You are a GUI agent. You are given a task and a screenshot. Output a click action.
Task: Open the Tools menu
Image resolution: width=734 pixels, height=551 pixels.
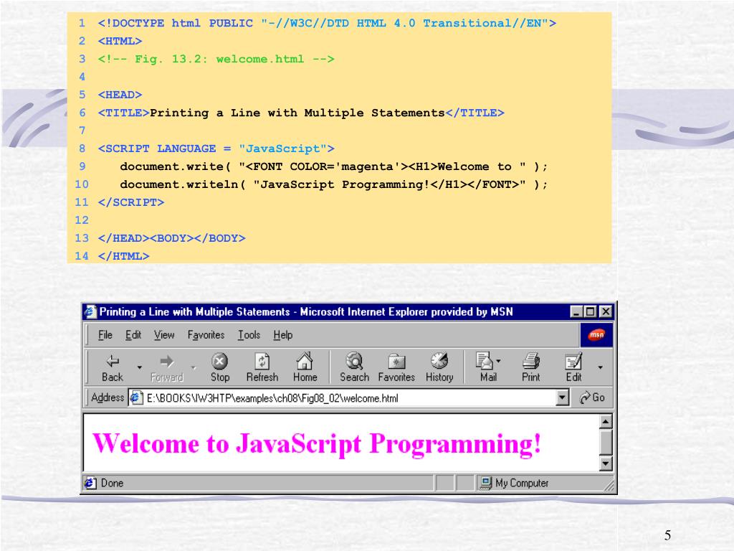pos(249,335)
